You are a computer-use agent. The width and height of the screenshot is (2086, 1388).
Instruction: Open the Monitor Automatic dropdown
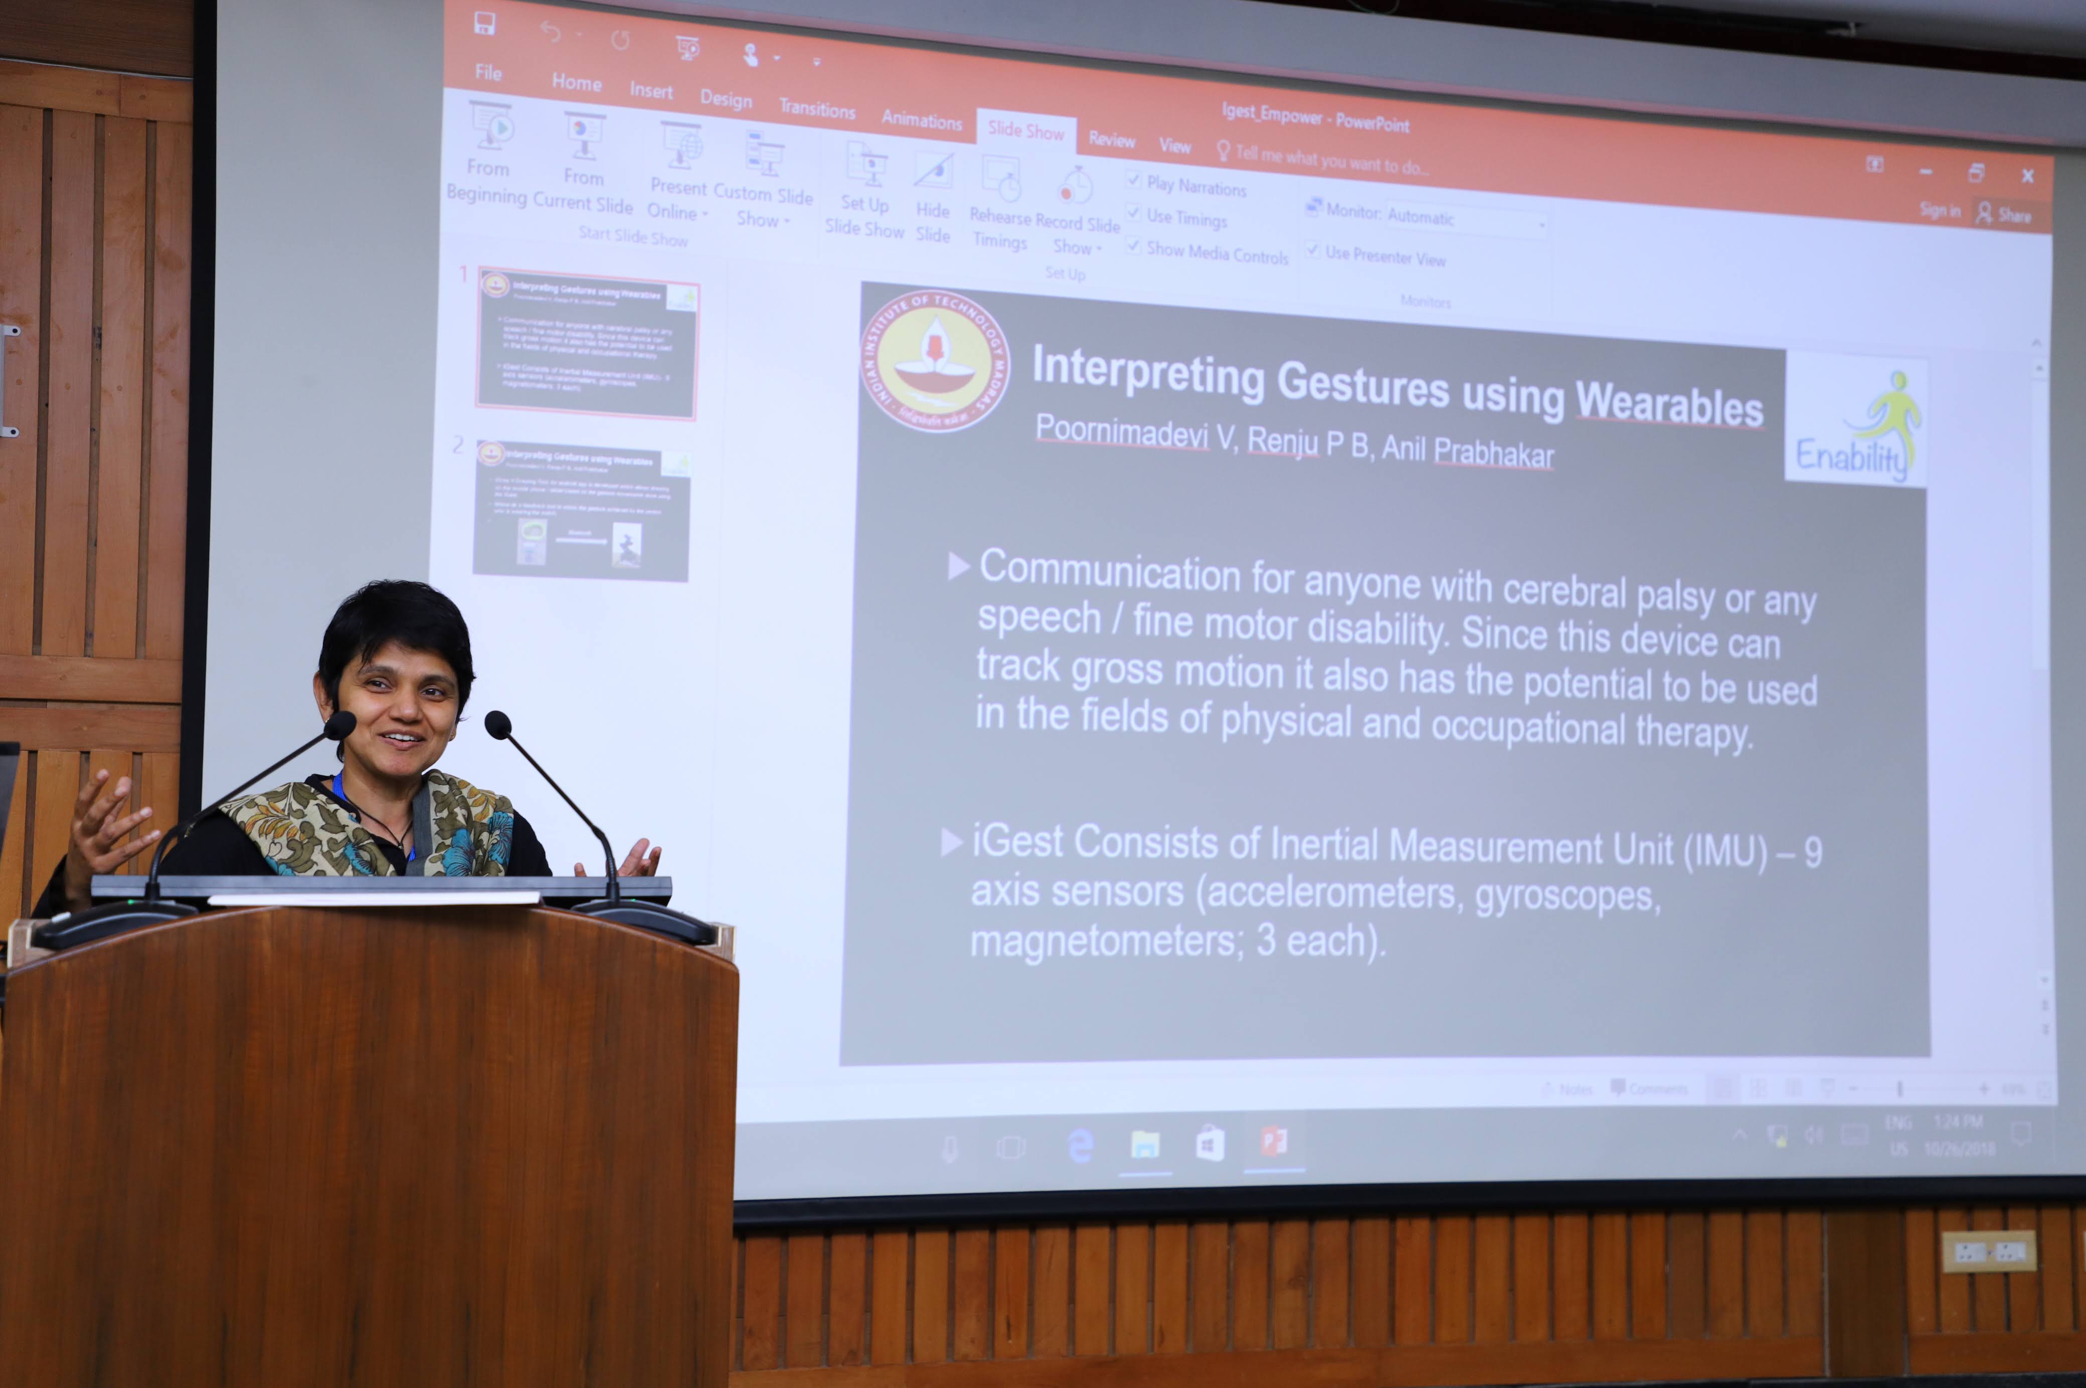[1541, 225]
